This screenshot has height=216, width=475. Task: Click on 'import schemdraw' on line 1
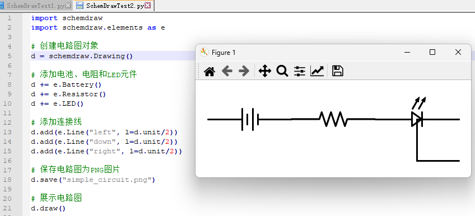point(67,18)
